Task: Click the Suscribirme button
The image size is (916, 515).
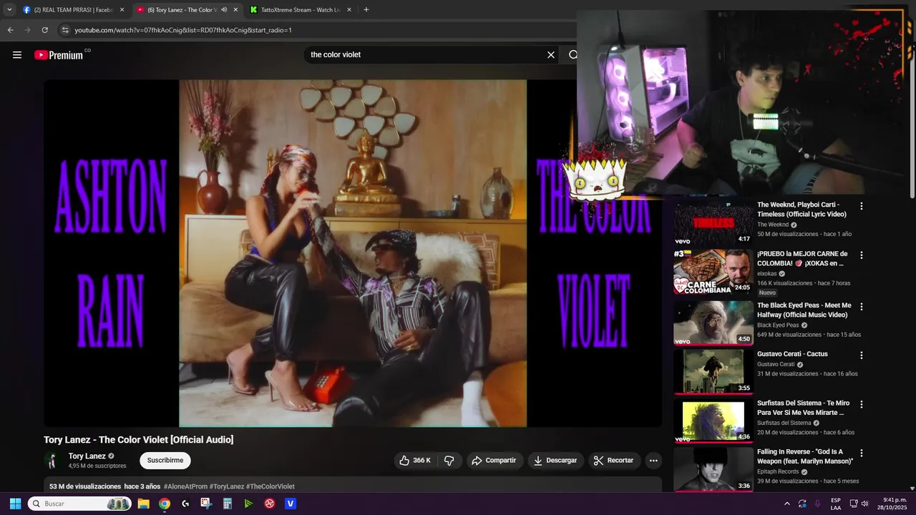Action: pos(165,461)
